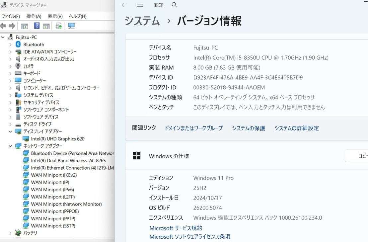Open the システムの保護 link
The height and width of the screenshot is (242, 368).
coord(248,128)
